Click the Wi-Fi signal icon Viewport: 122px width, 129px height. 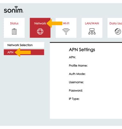(66, 31)
